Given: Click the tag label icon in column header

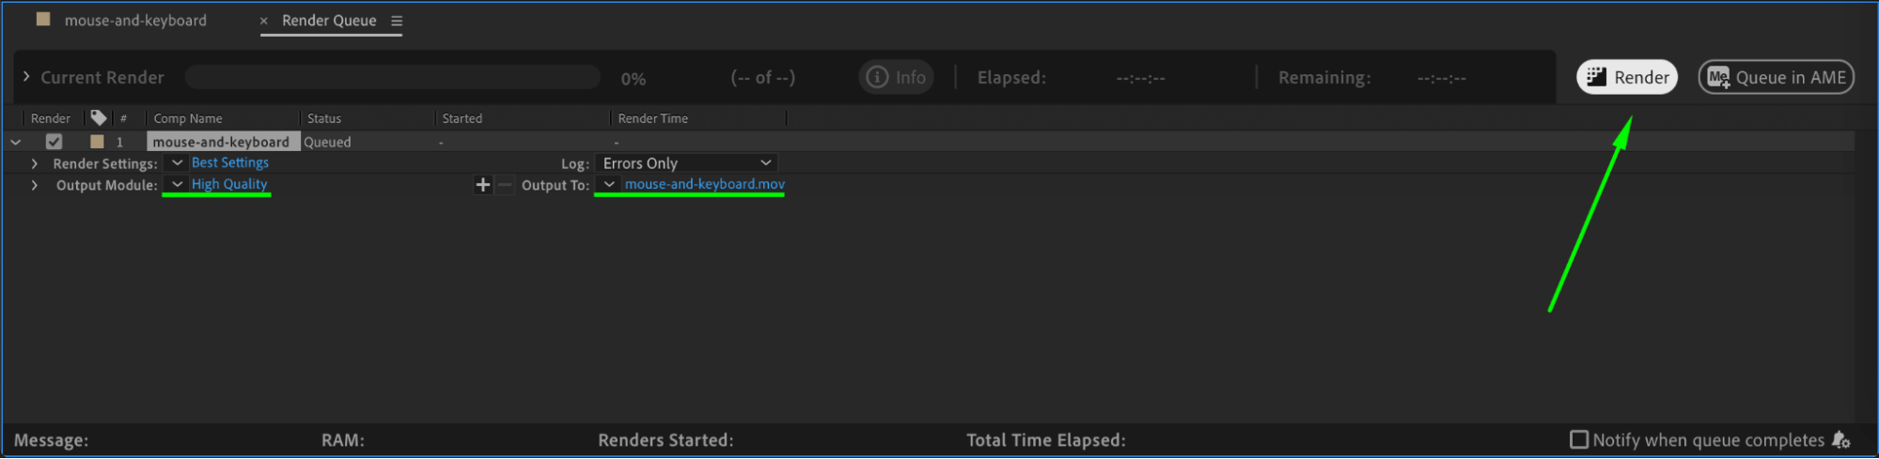Looking at the screenshot, I should coord(99,117).
